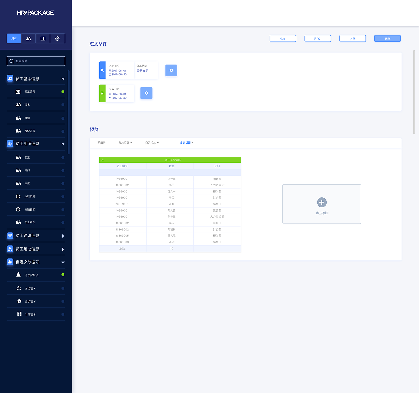Screen dimensions: 419x393
Task: Click the 运行 button
Action: click(388, 39)
